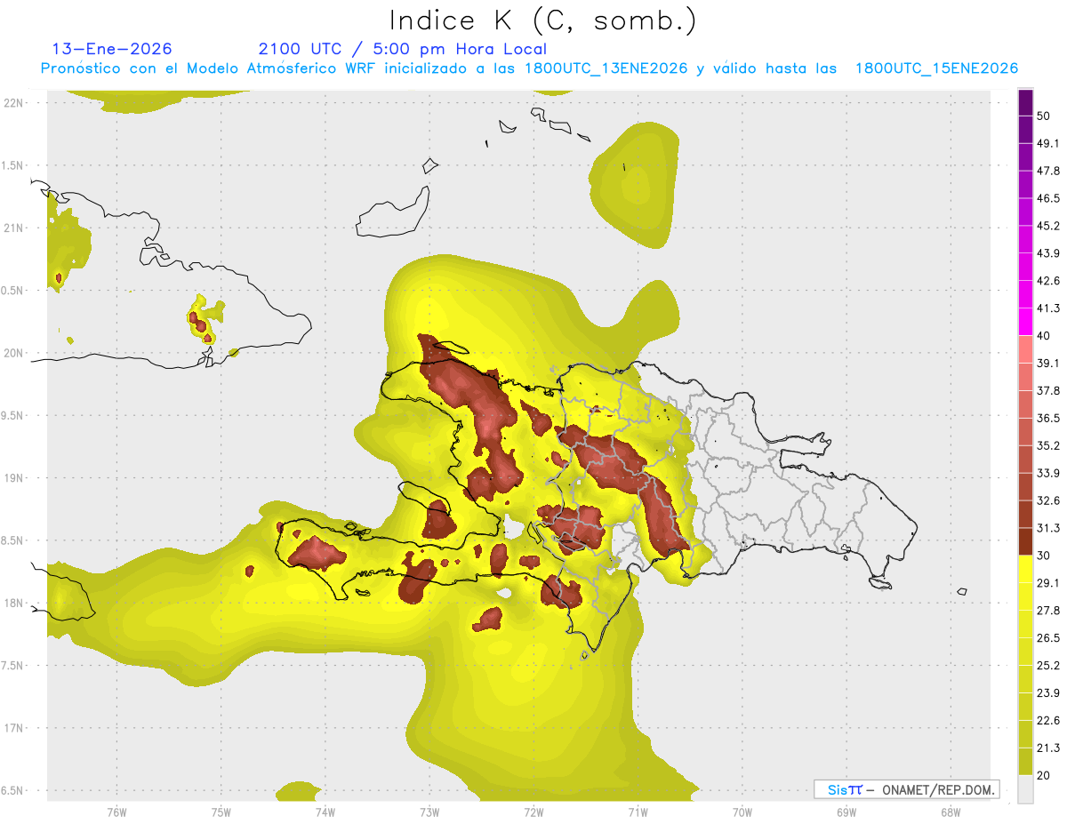This screenshot has width=1067, height=824.
Task: Click the "22.6" color scale value
Action: [x=1048, y=720]
